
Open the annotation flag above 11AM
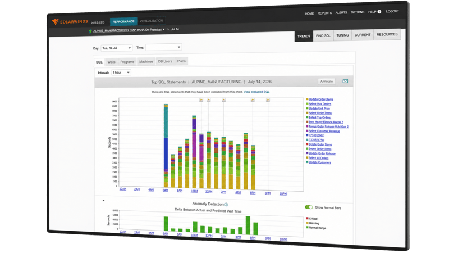[201, 100]
